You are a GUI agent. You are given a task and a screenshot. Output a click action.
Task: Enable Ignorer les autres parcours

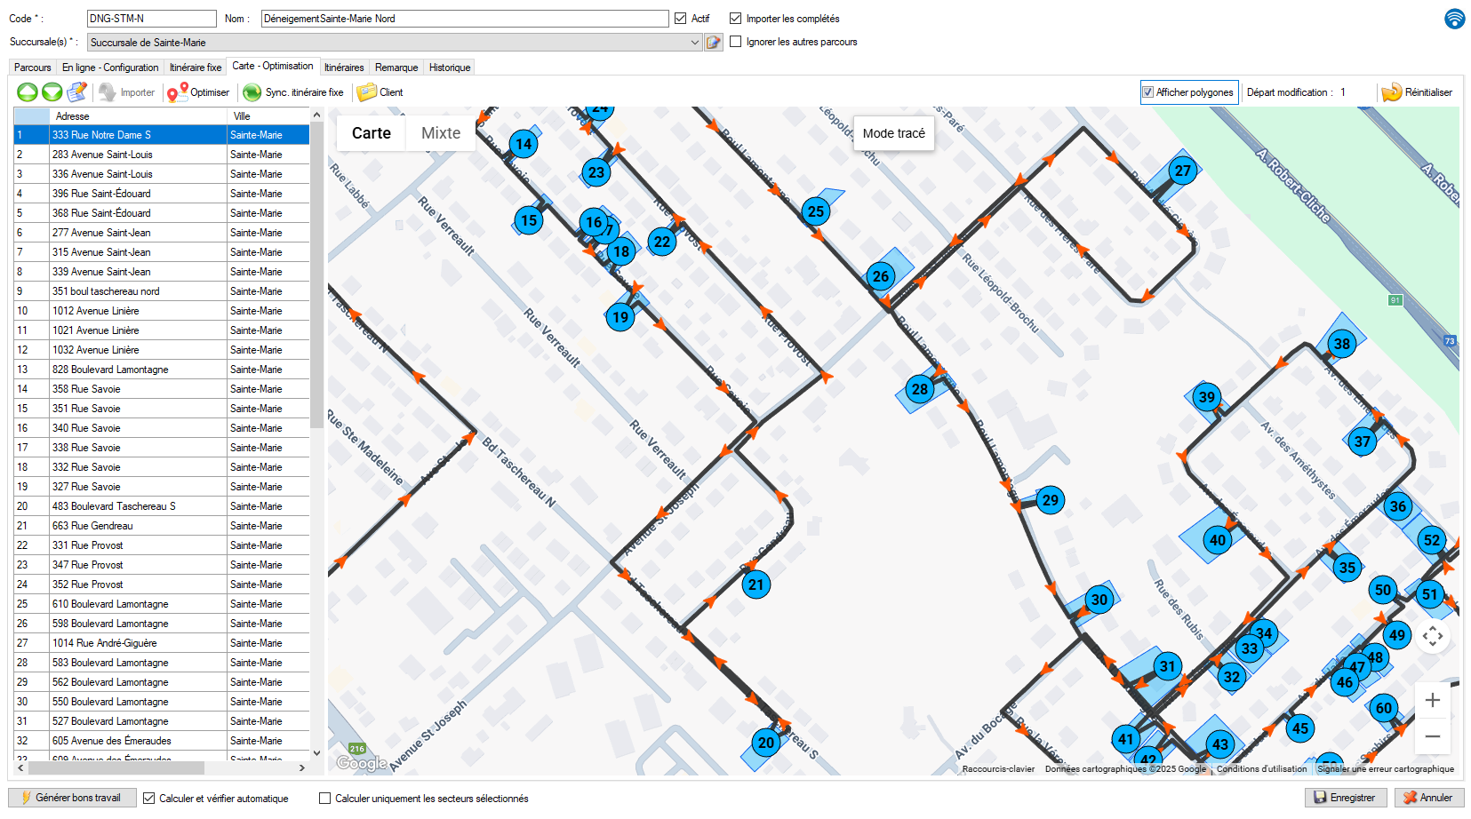(x=736, y=42)
